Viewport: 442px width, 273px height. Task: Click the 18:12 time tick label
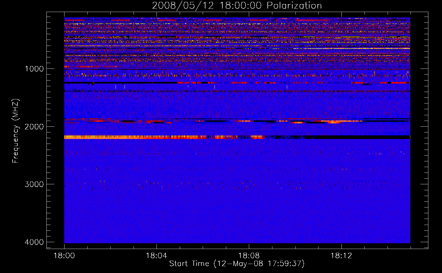click(341, 256)
